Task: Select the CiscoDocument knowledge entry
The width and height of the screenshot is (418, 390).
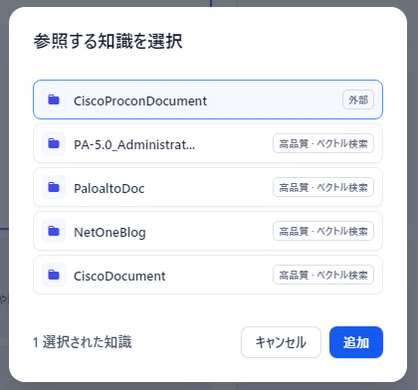Action: (208, 275)
